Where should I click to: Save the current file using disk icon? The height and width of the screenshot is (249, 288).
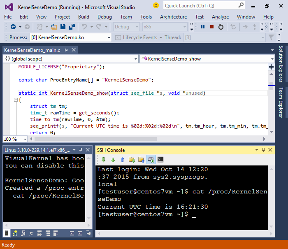click(63, 27)
